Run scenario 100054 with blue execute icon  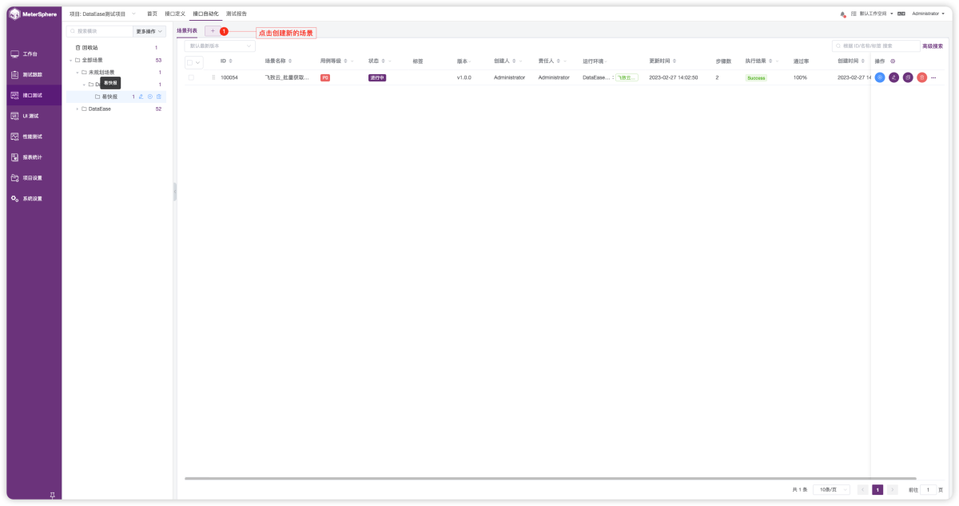tap(880, 77)
